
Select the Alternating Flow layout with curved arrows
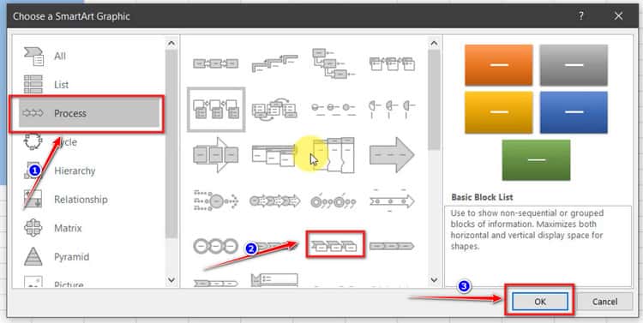274,110
